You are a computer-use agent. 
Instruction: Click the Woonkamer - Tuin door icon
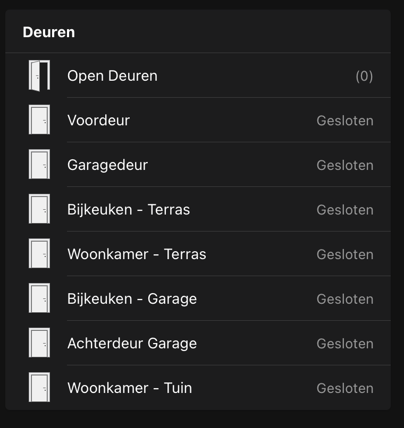(39, 388)
